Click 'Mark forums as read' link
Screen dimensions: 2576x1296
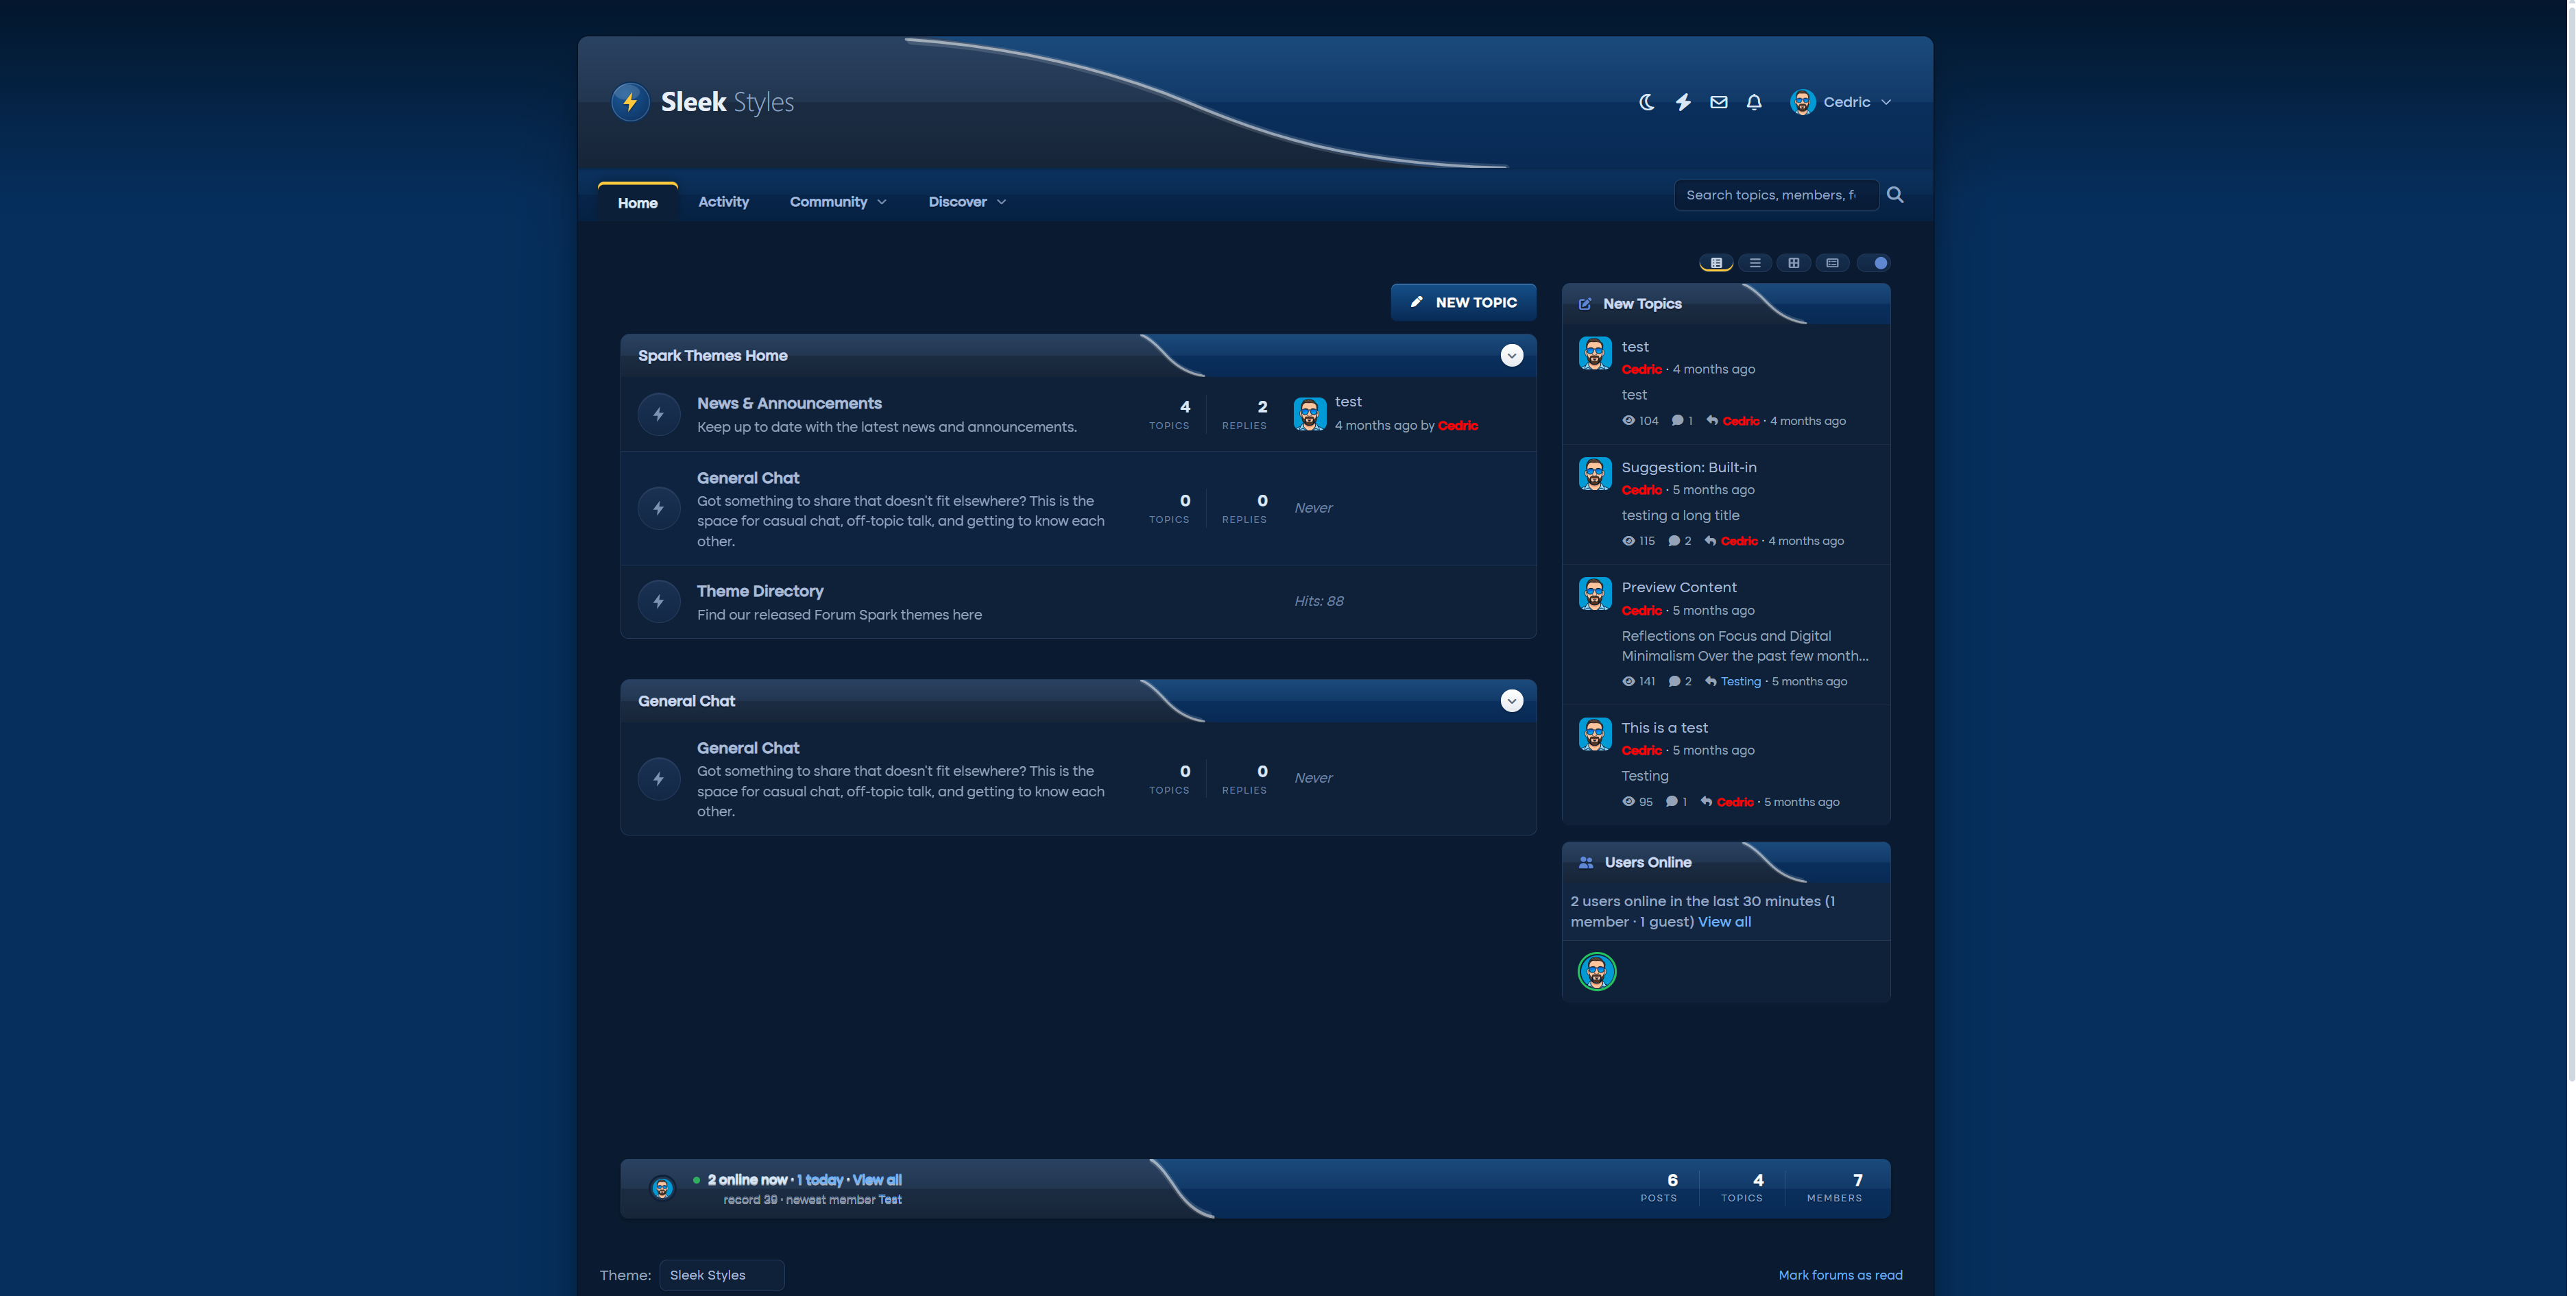(x=1840, y=1275)
